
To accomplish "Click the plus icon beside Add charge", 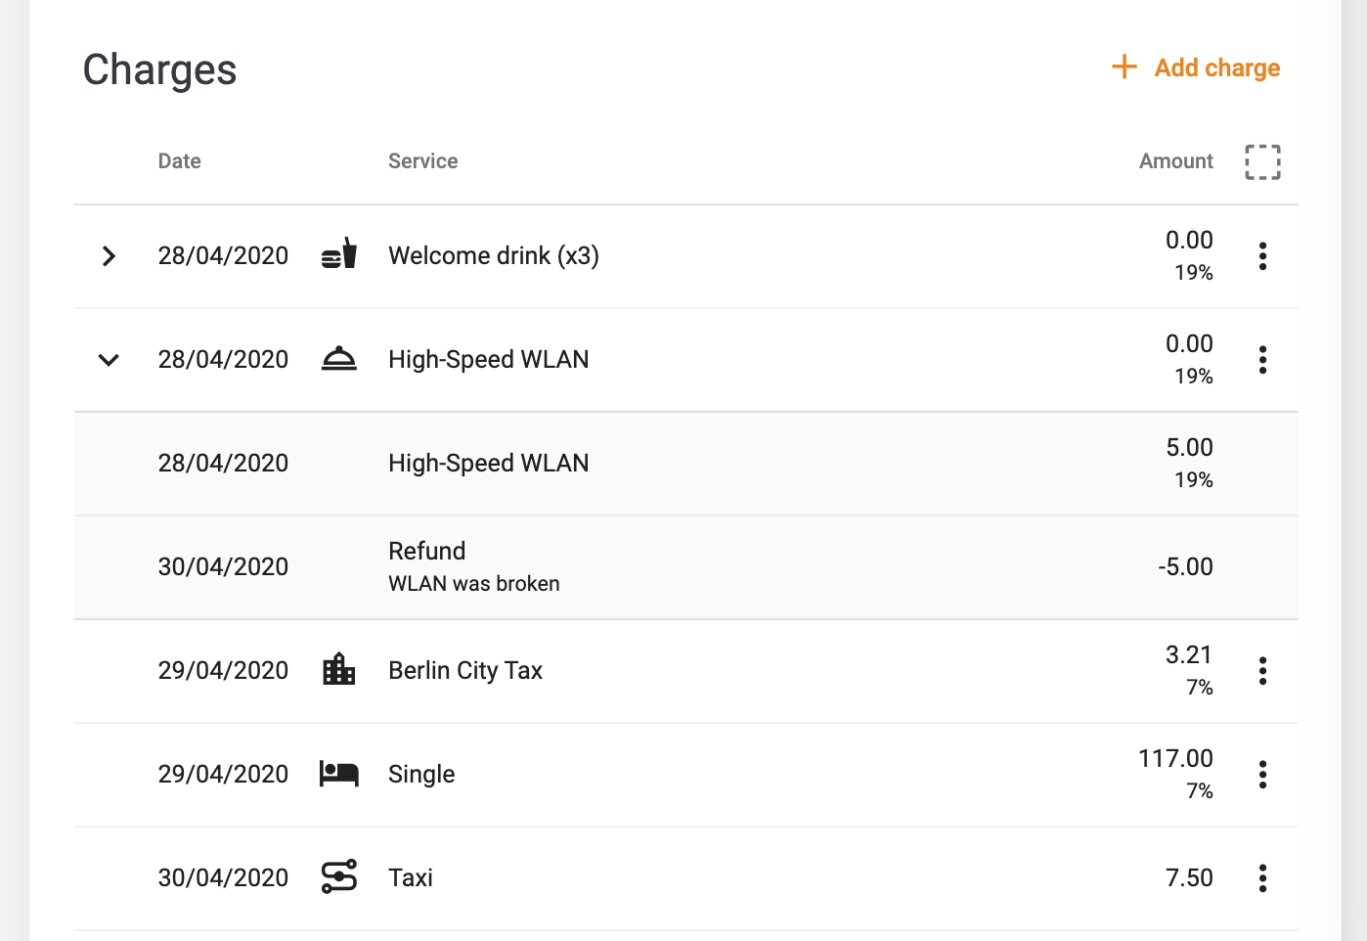I will (1124, 67).
